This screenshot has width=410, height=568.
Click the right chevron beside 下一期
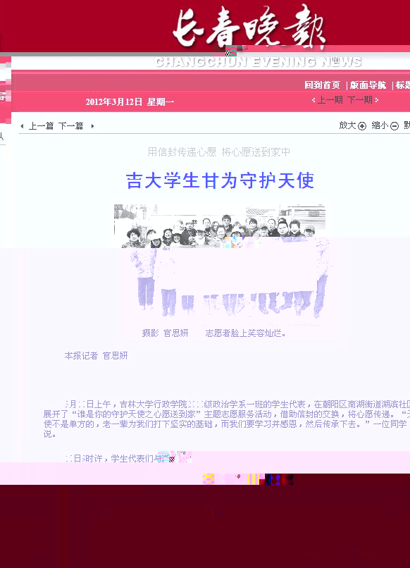pos(377,100)
